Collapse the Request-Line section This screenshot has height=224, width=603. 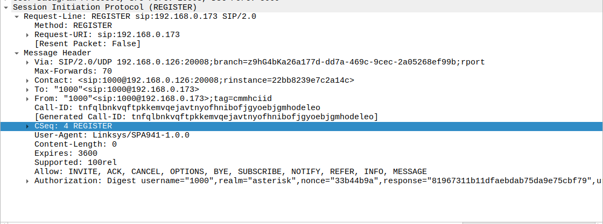coord(17,17)
